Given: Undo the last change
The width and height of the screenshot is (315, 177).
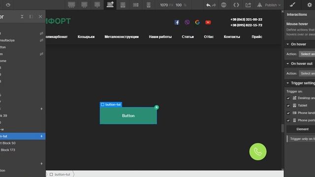Looking at the screenshot, I should coord(208,5).
